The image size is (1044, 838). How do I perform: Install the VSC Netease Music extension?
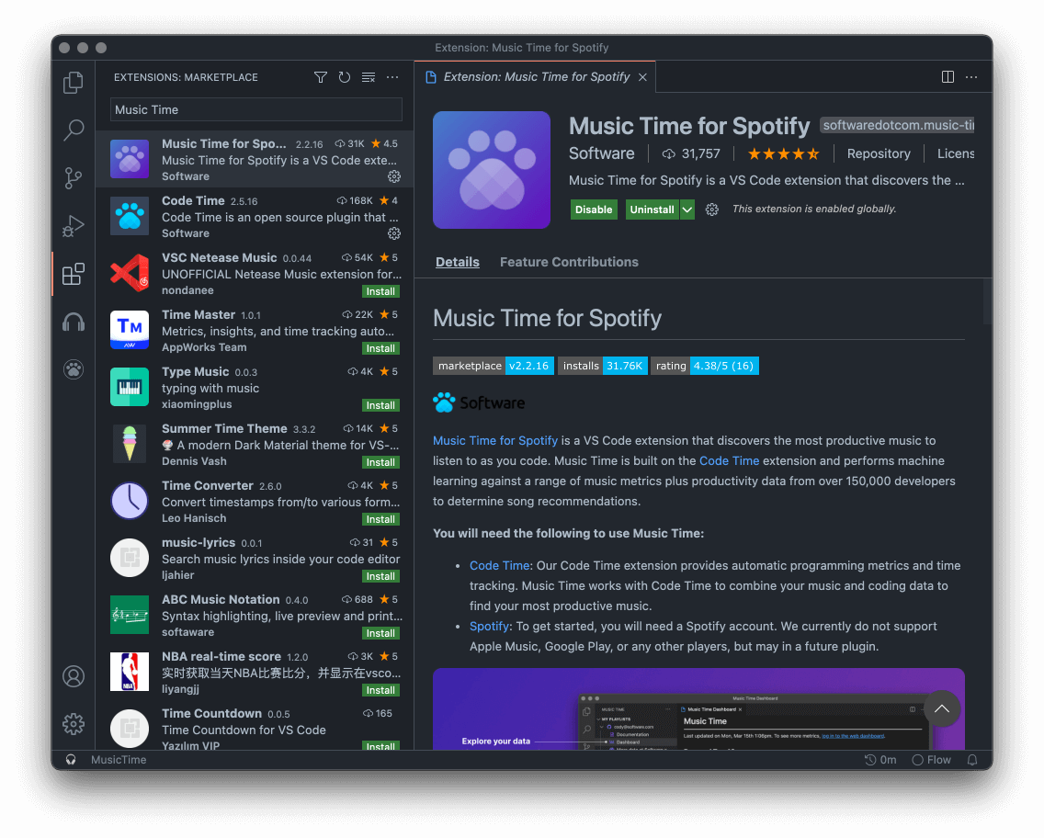click(380, 291)
